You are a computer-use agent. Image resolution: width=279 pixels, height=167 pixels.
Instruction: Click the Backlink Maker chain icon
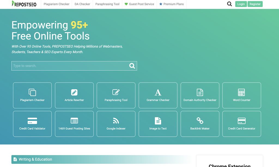[200, 121]
